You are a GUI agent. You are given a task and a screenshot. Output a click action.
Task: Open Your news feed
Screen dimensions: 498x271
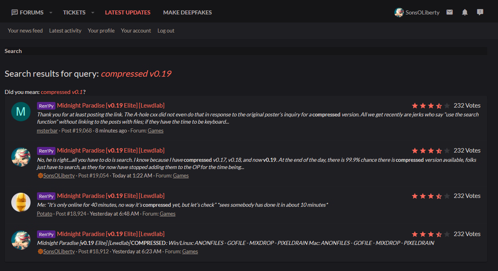click(x=25, y=31)
